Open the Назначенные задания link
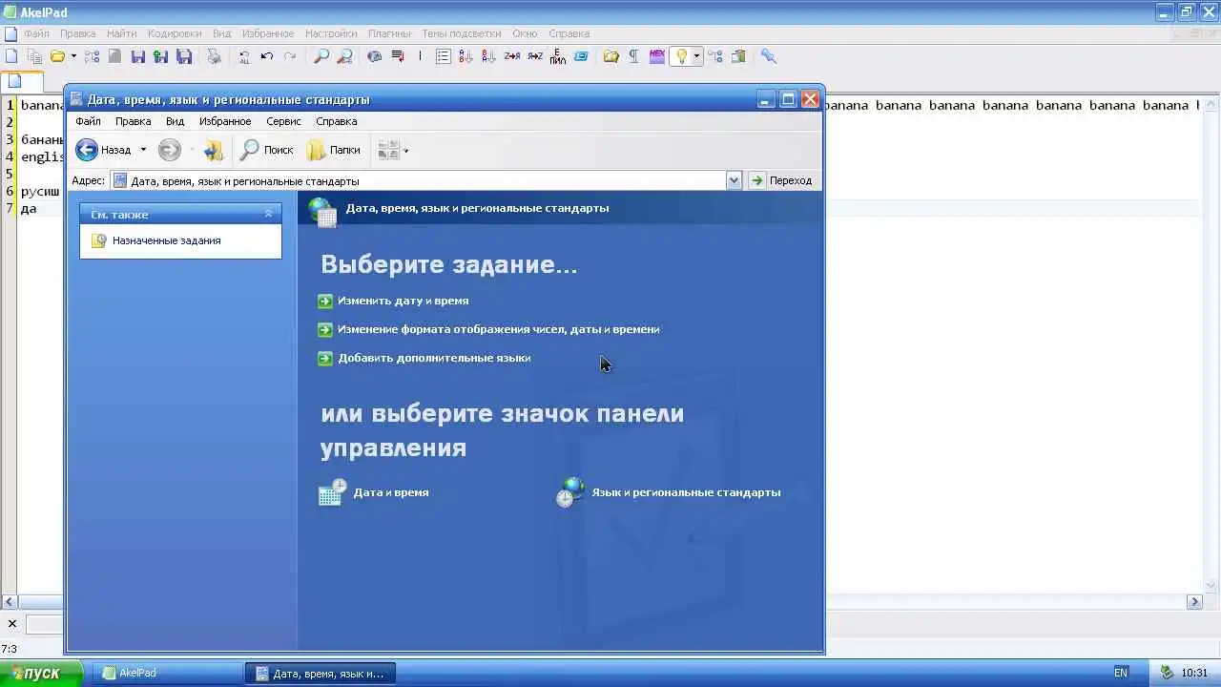The height and width of the screenshot is (687, 1221). pyautogui.click(x=166, y=240)
